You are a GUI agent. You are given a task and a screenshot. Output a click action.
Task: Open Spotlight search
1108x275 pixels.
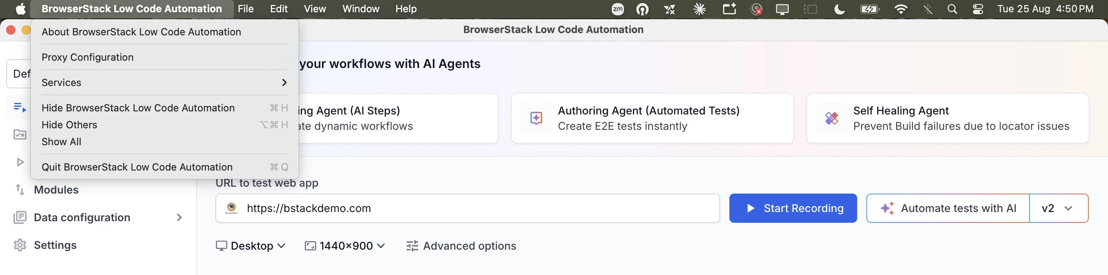click(952, 9)
